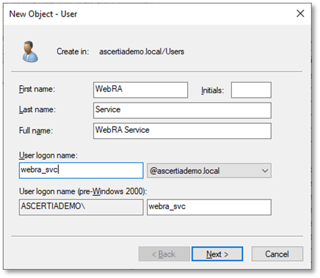320x278 pixels.
Task: Click the greyed ASCERTIADEMO\ domain box
Action: [x=81, y=207]
